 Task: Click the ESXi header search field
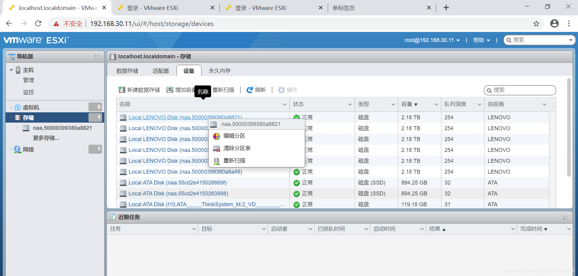coord(539,40)
